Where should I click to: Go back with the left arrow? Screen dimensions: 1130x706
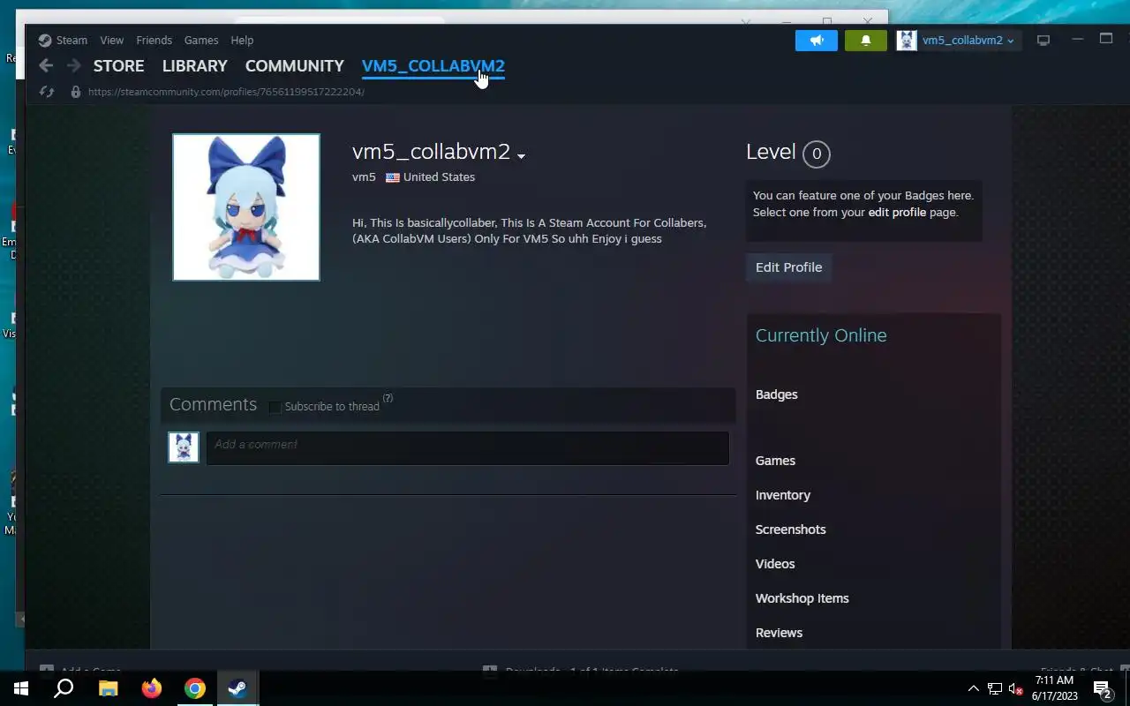coord(46,65)
